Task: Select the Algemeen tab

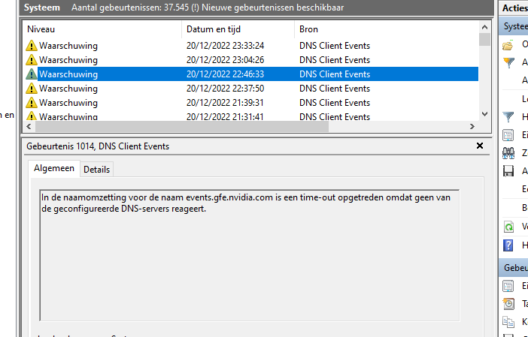Action: pos(53,169)
